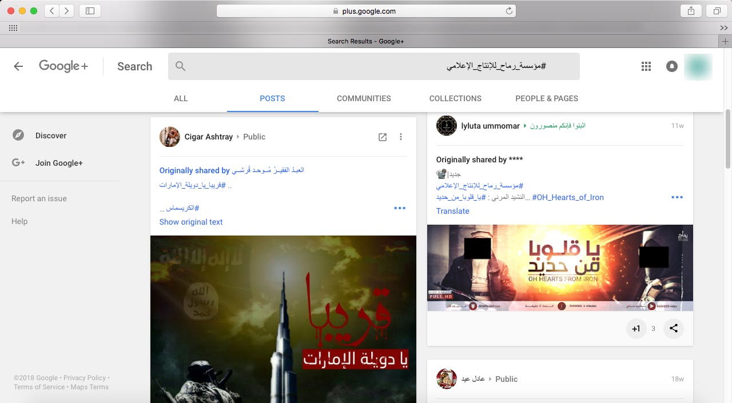
Task: Click Translate on the right post
Action: pos(452,211)
